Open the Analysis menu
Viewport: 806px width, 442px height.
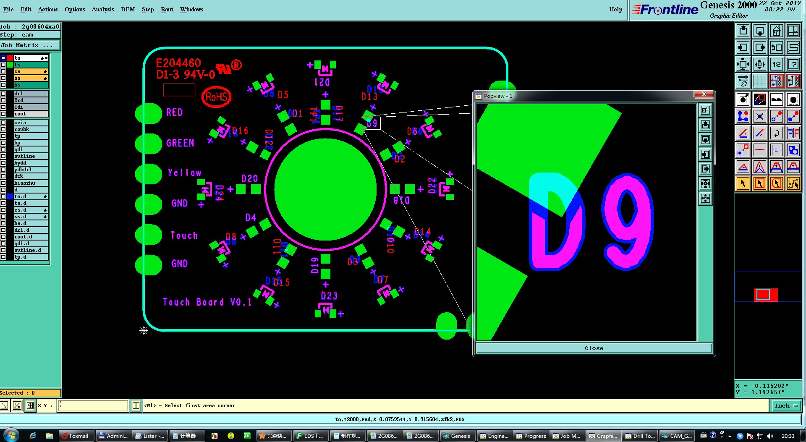[103, 9]
